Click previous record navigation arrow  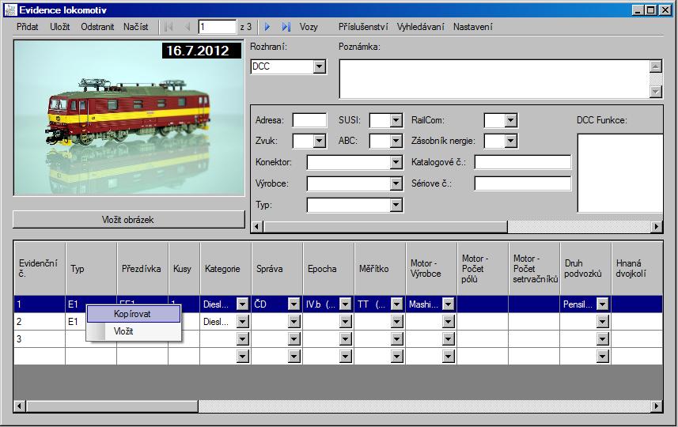coord(187,27)
